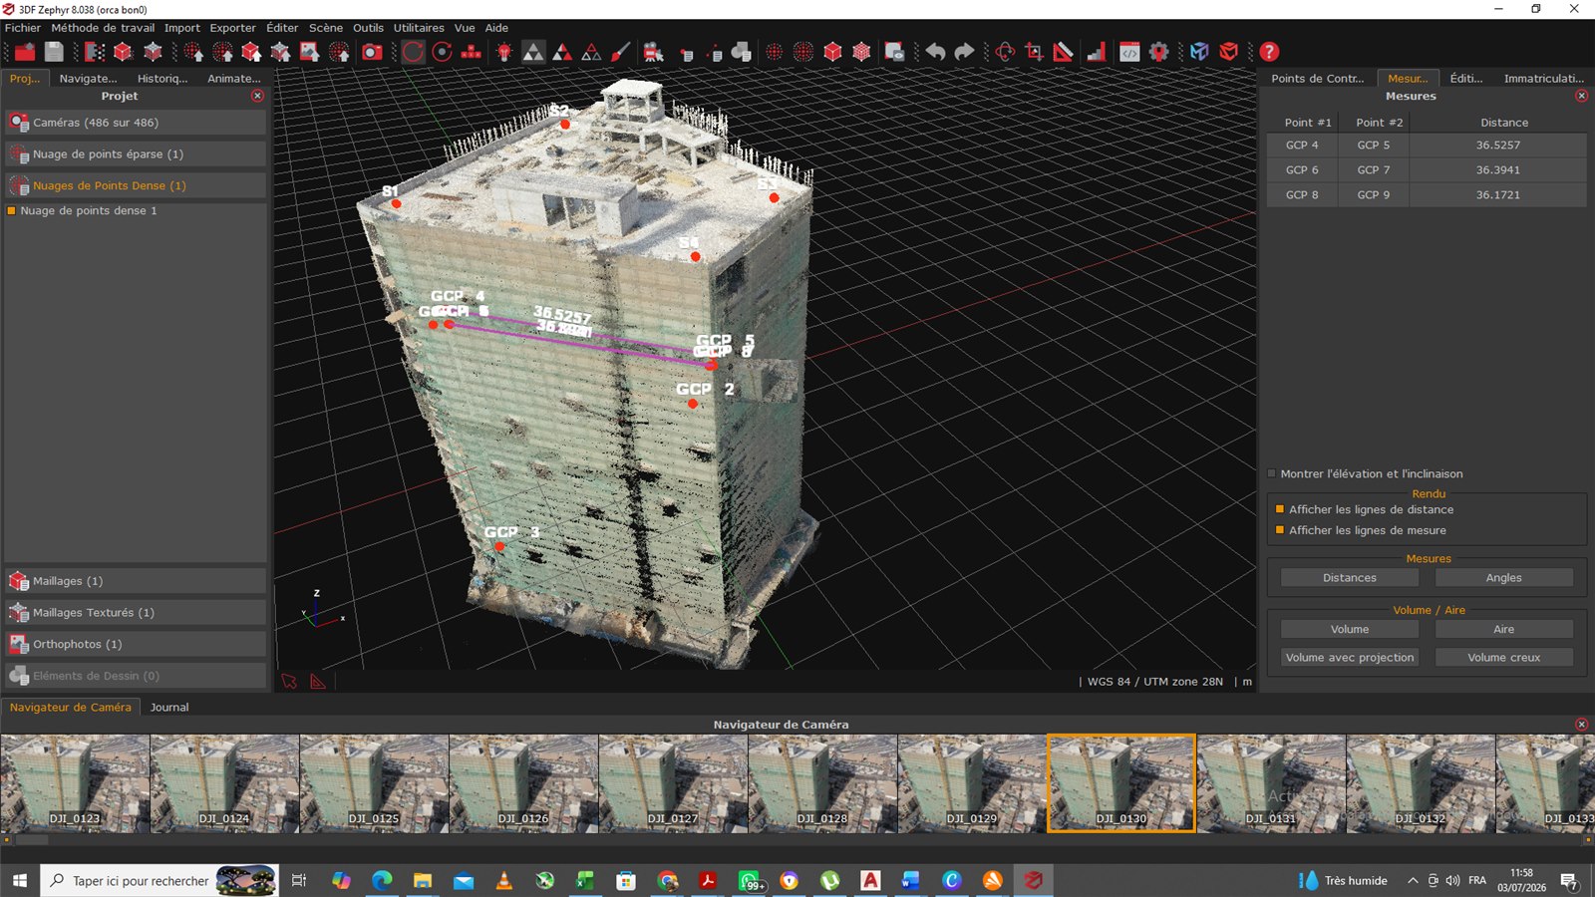Expand Nuage de points éparse (1) section

coord(136,154)
